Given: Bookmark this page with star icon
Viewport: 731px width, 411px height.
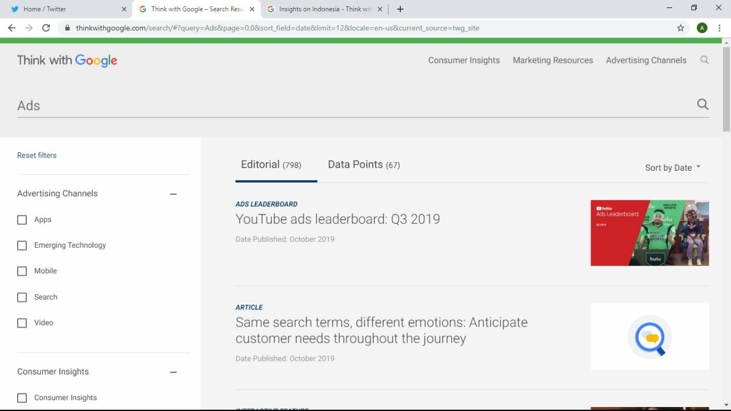Looking at the screenshot, I should pyautogui.click(x=681, y=28).
